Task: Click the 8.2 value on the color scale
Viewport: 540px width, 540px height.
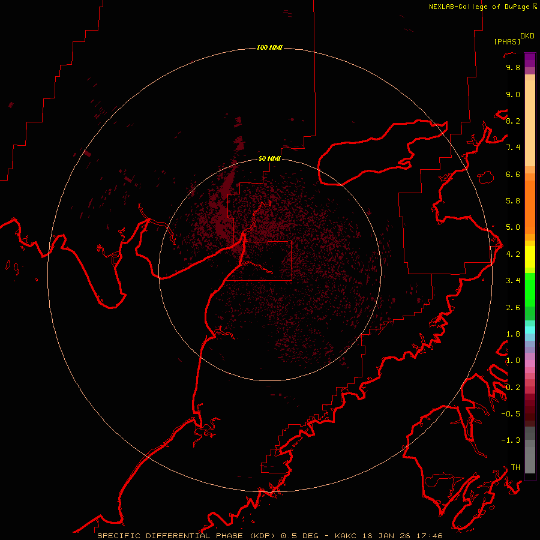Action: tap(513, 121)
